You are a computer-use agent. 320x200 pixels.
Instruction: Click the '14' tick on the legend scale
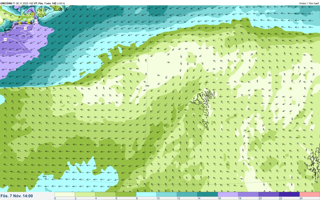[198, 198]
